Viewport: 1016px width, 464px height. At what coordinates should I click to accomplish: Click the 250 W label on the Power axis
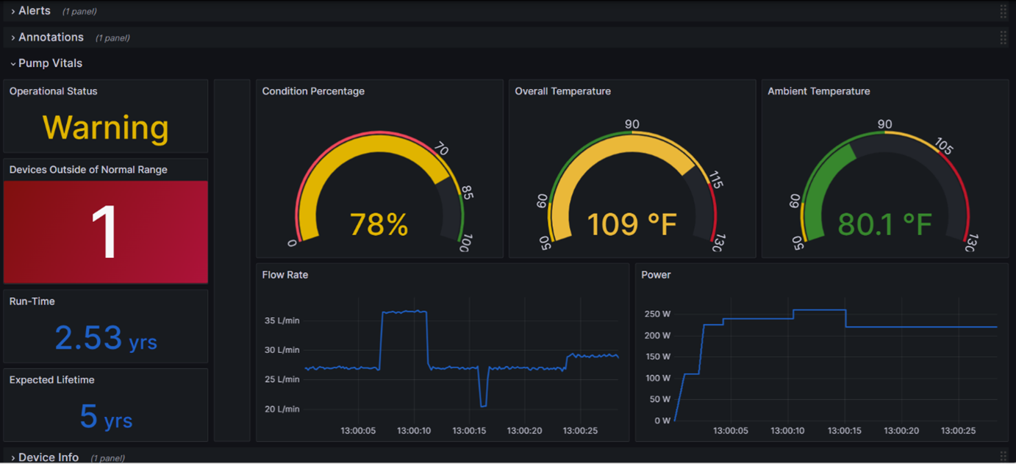coord(657,314)
